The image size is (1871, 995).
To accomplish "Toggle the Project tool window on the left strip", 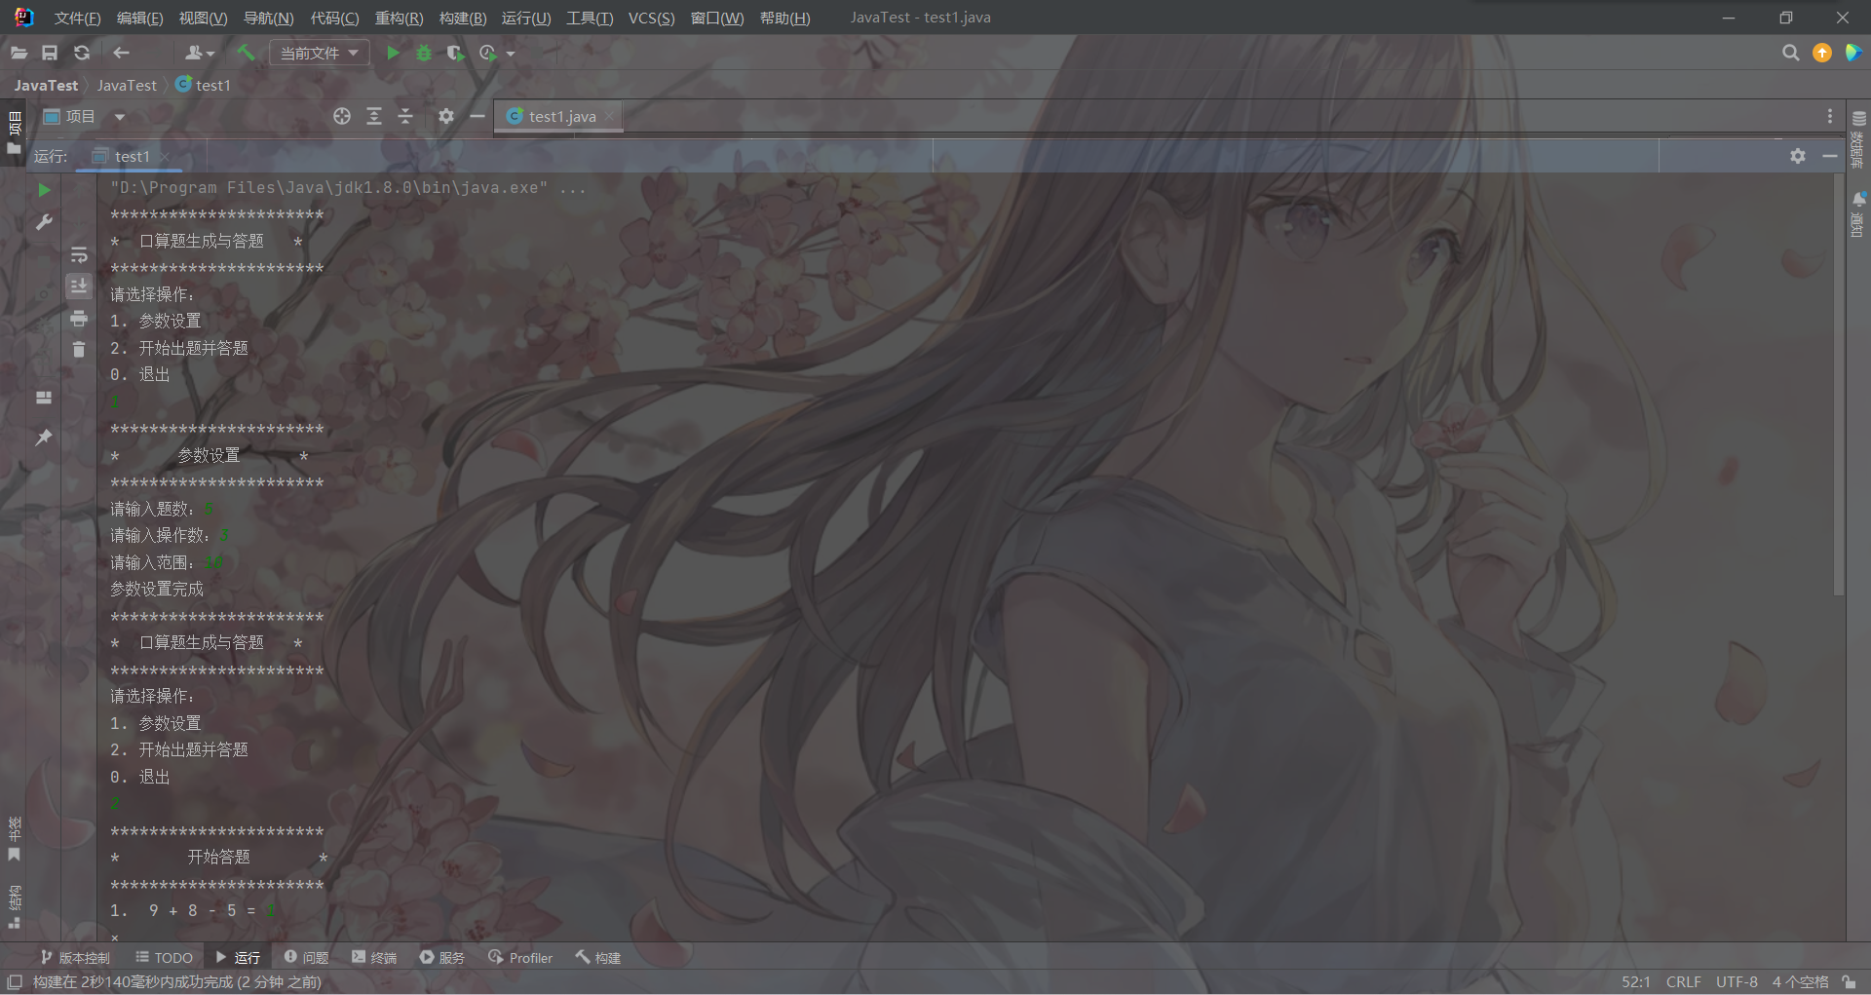I will pos(14,134).
